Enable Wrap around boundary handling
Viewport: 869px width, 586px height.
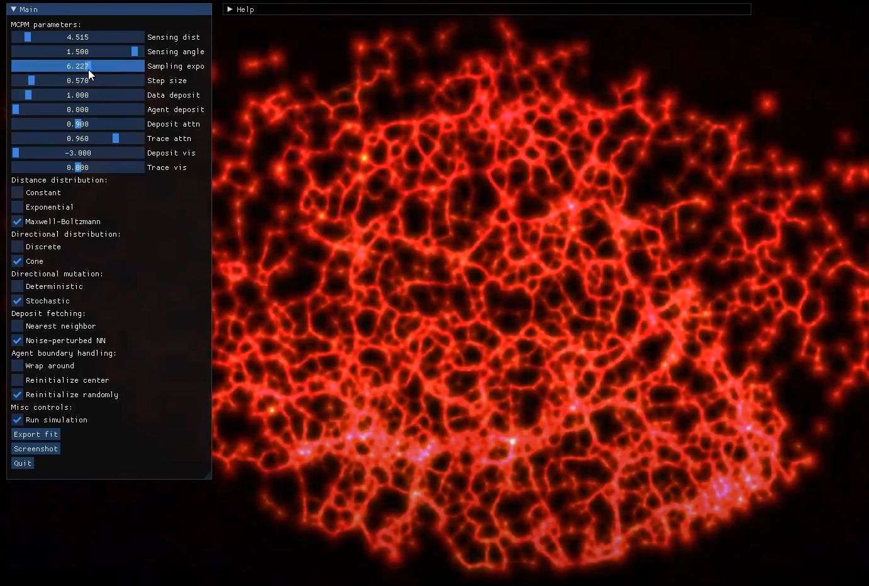18,366
